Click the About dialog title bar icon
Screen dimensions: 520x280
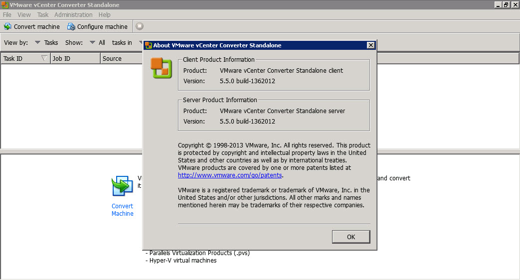click(x=149, y=45)
